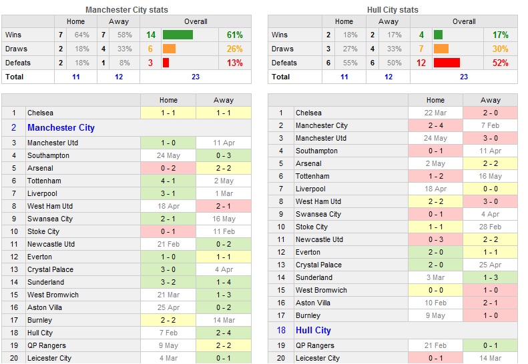This screenshot has height=364, width=528.
Task: Click overall total 23 in Manchester City stats
Action: click(195, 77)
